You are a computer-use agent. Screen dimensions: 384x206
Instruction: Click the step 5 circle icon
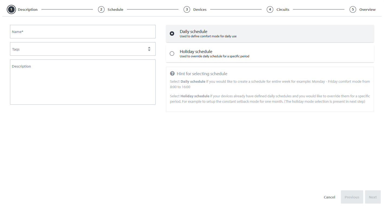(353, 9)
